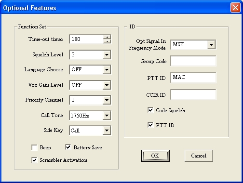Click the Language Choose label
This screenshot has height=183, width=243.
pos(43,70)
